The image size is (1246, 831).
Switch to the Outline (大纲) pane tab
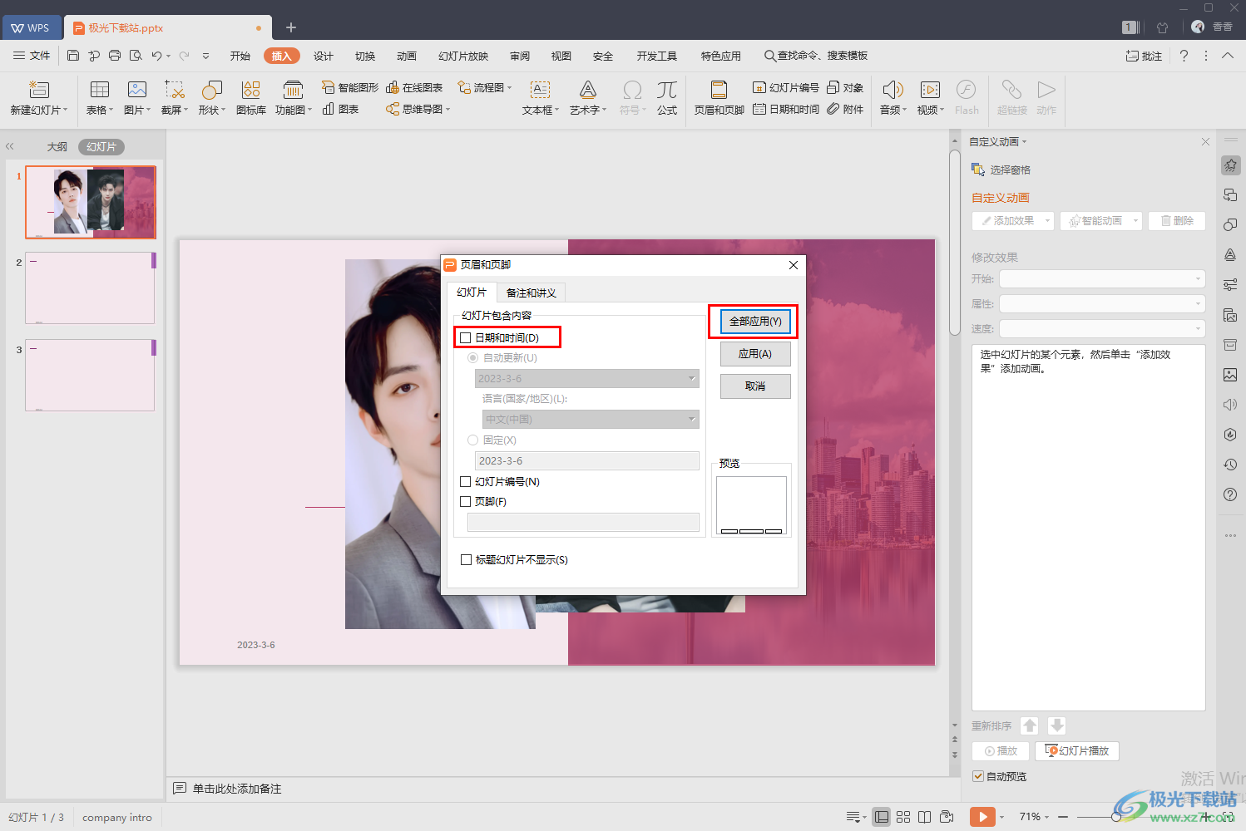click(x=57, y=146)
